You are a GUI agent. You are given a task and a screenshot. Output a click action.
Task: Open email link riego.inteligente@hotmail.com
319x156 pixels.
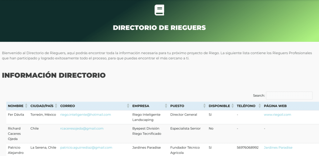85,115
